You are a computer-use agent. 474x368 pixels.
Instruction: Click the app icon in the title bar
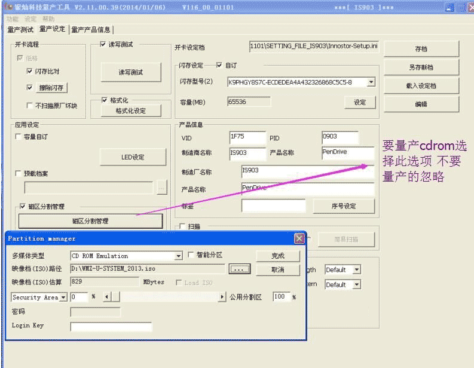[8, 7]
